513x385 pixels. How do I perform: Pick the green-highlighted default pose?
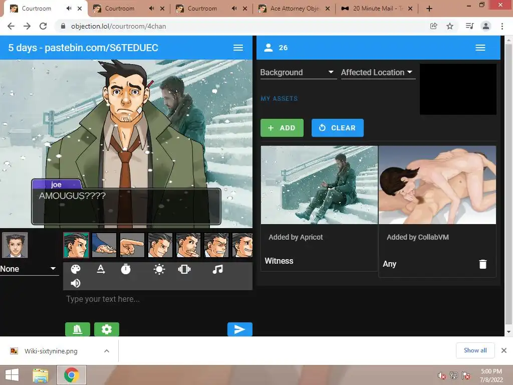coord(76,245)
